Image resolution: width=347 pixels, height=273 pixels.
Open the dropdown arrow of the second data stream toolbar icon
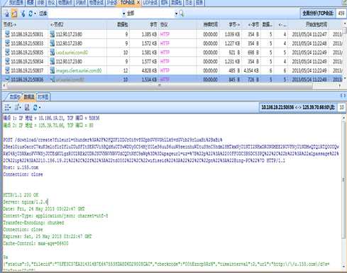click(21, 108)
